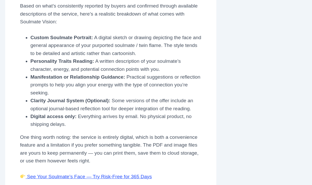
Task: Click the word 'seeking.' ending the third bullet
Action: click(x=40, y=93)
